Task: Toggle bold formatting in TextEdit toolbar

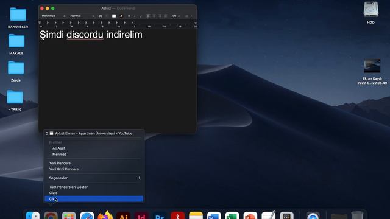Action: pyautogui.click(x=129, y=16)
